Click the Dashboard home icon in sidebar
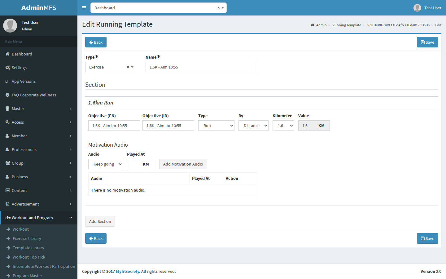The width and height of the screenshot is (446, 279). tap(7, 54)
